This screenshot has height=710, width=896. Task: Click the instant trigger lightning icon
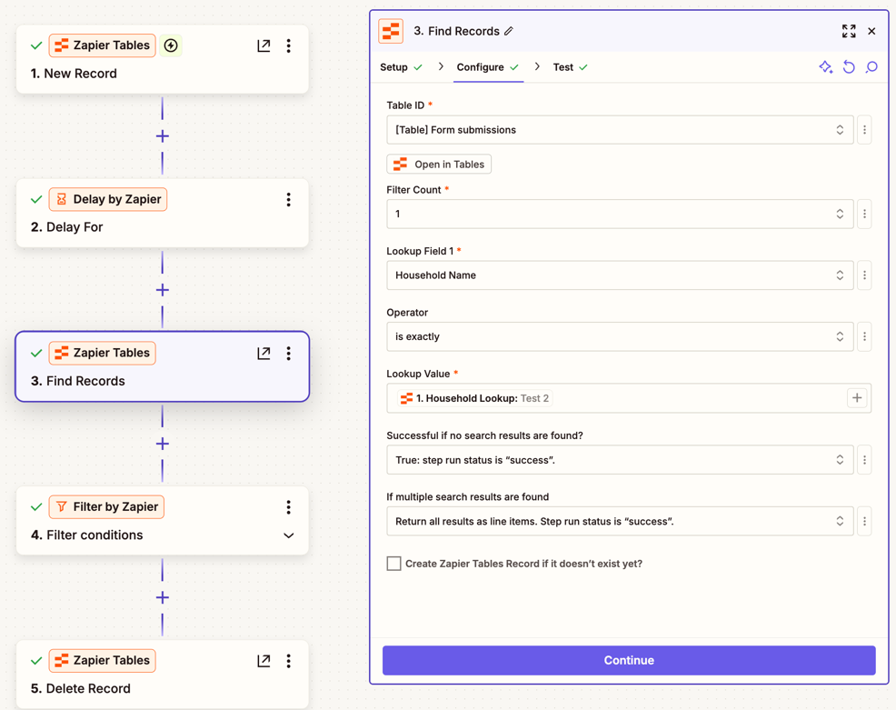tap(170, 45)
